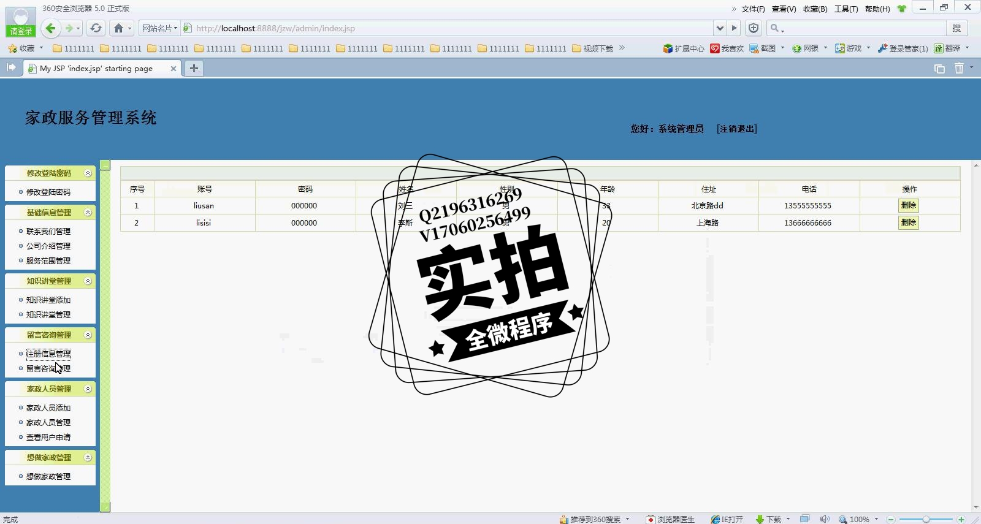Open the address bar history dropdown
This screenshot has width=981, height=524.
pyautogui.click(x=720, y=28)
